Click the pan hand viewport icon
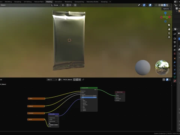 pyautogui.click(x=169, y=29)
